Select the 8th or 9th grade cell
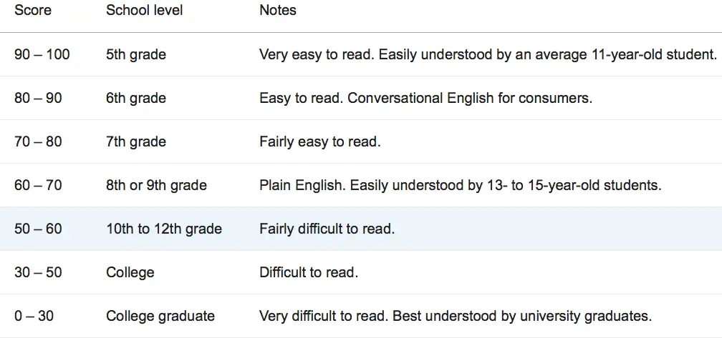Image resolution: width=722 pixels, height=338 pixels. click(x=156, y=185)
